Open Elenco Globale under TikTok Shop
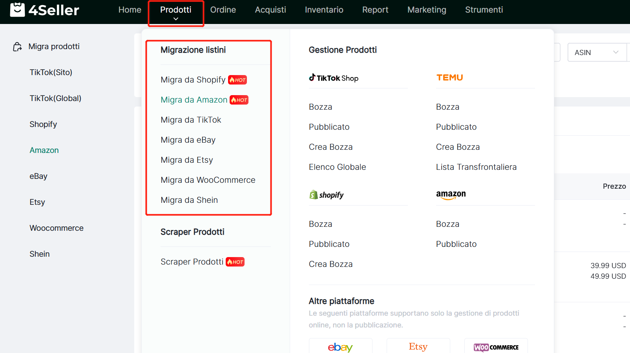The width and height of the screenshot is (630, 353). pyautogui.click(x=337, y=167)
